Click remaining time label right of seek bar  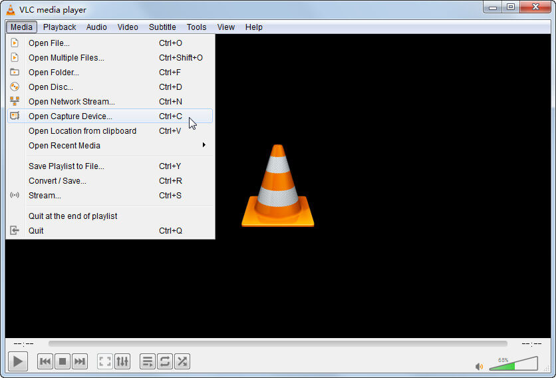pyautogui.click(x=531, y=343)
